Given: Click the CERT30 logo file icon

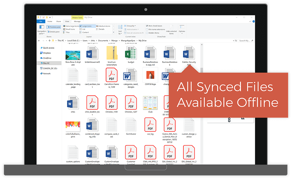Looking at the screenshot, I should coord(150,75).
